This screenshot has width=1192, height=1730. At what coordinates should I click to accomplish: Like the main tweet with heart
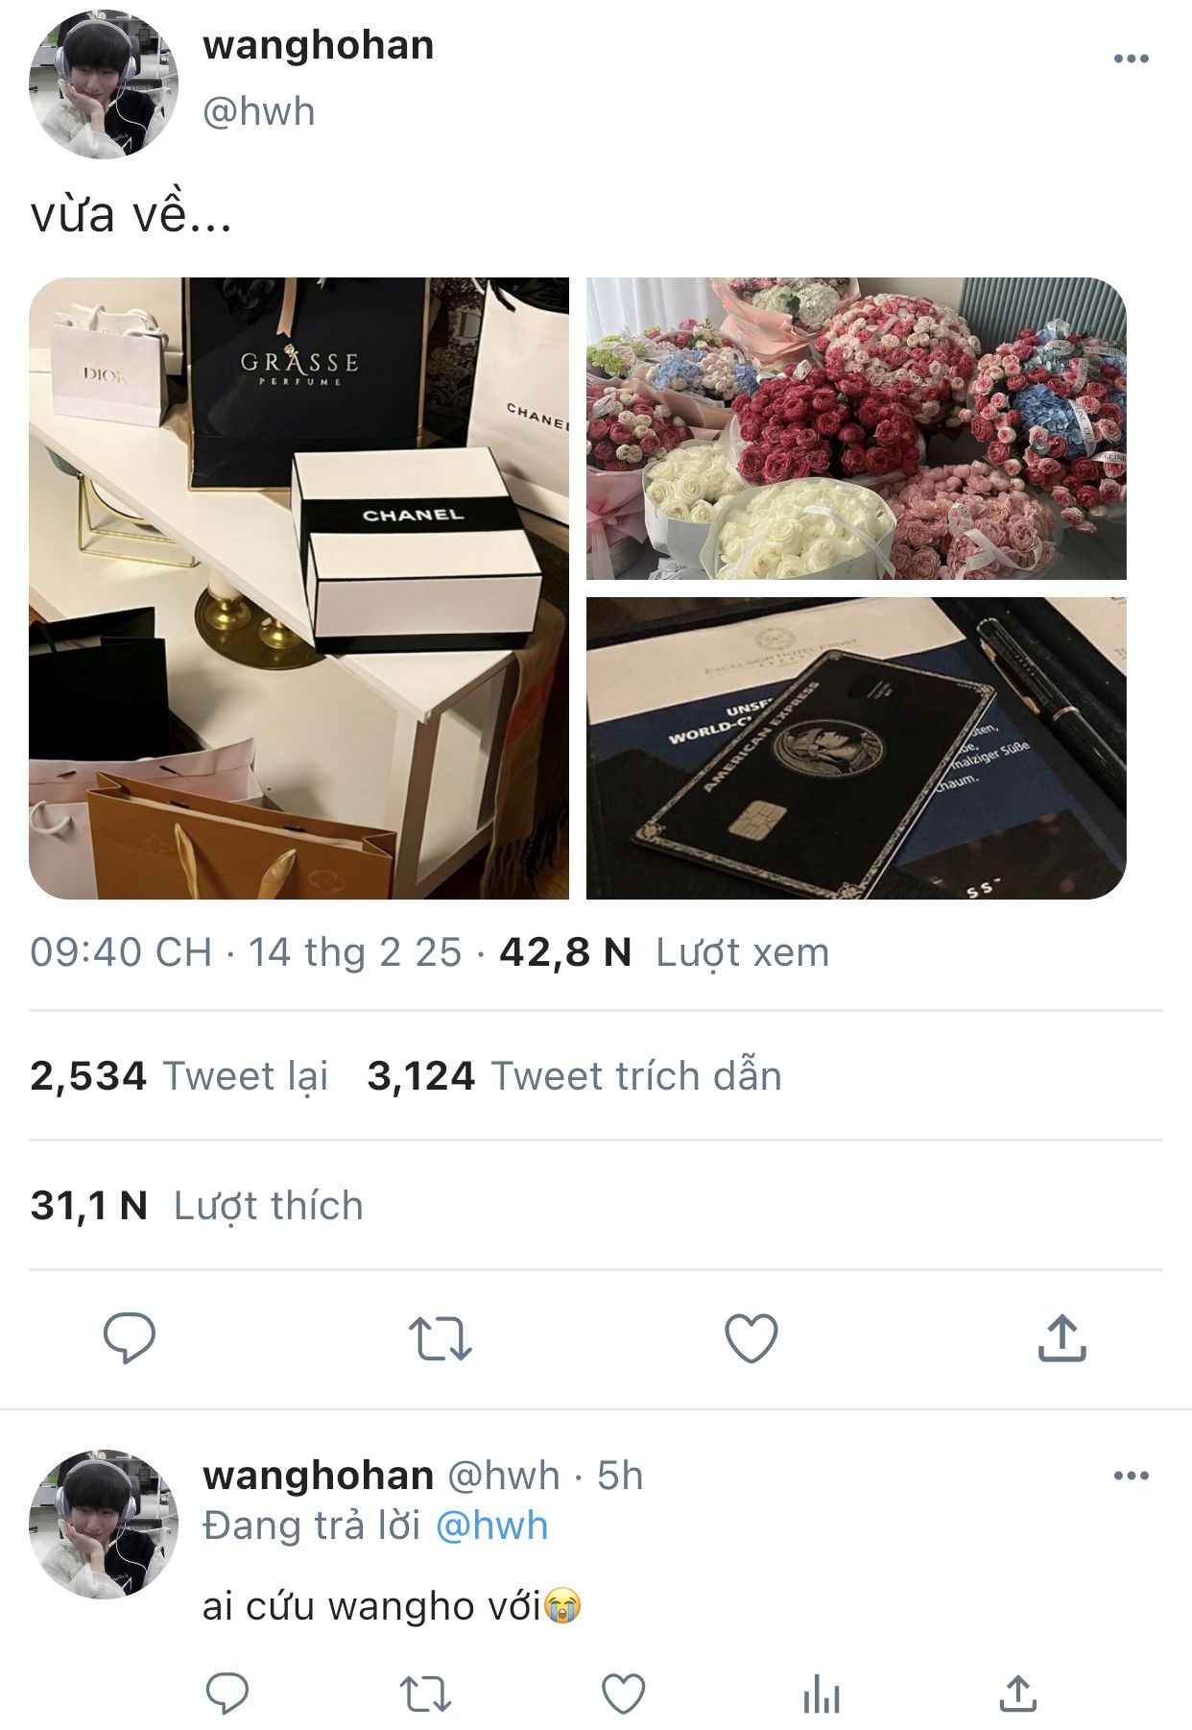(x=751, y=1338)
